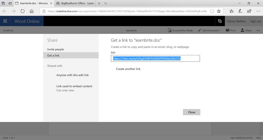Open Anyone with this edit link entry
The width and height of the screenshot is (263, 140).
72,75
